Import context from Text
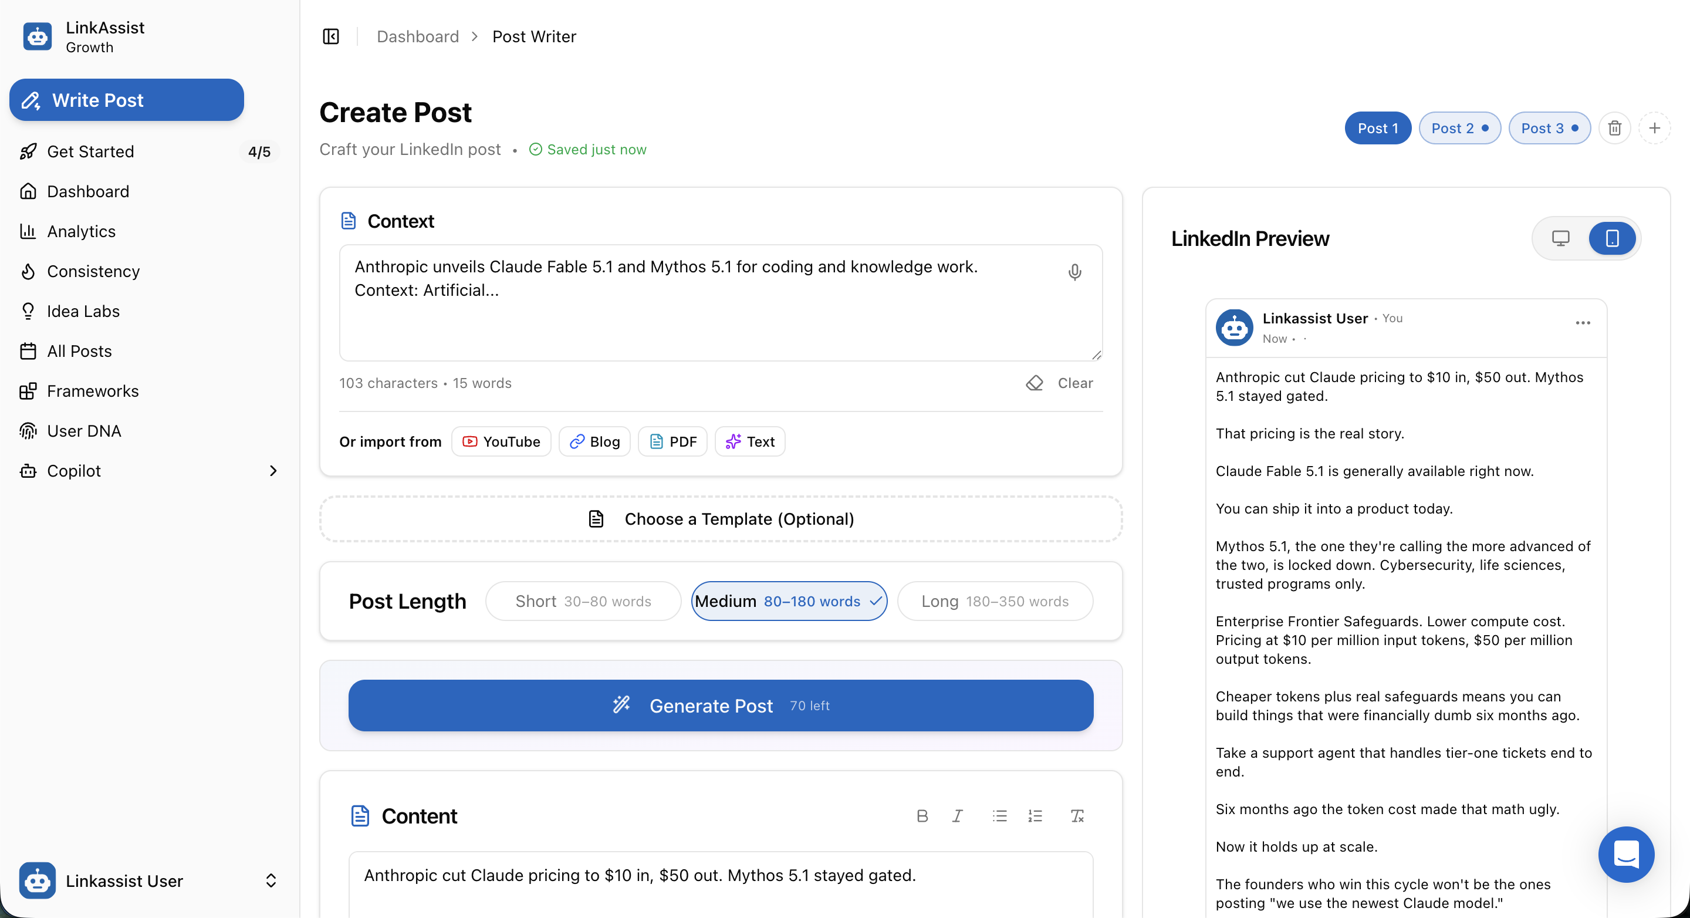1690x918 pixels. [x=750, y=441]
